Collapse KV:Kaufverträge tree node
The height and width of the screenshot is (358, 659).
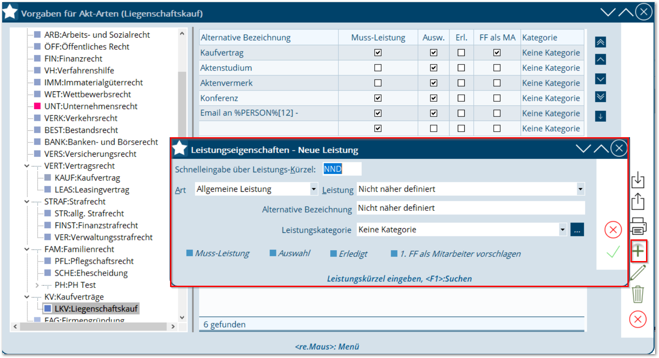coord(27,297)
